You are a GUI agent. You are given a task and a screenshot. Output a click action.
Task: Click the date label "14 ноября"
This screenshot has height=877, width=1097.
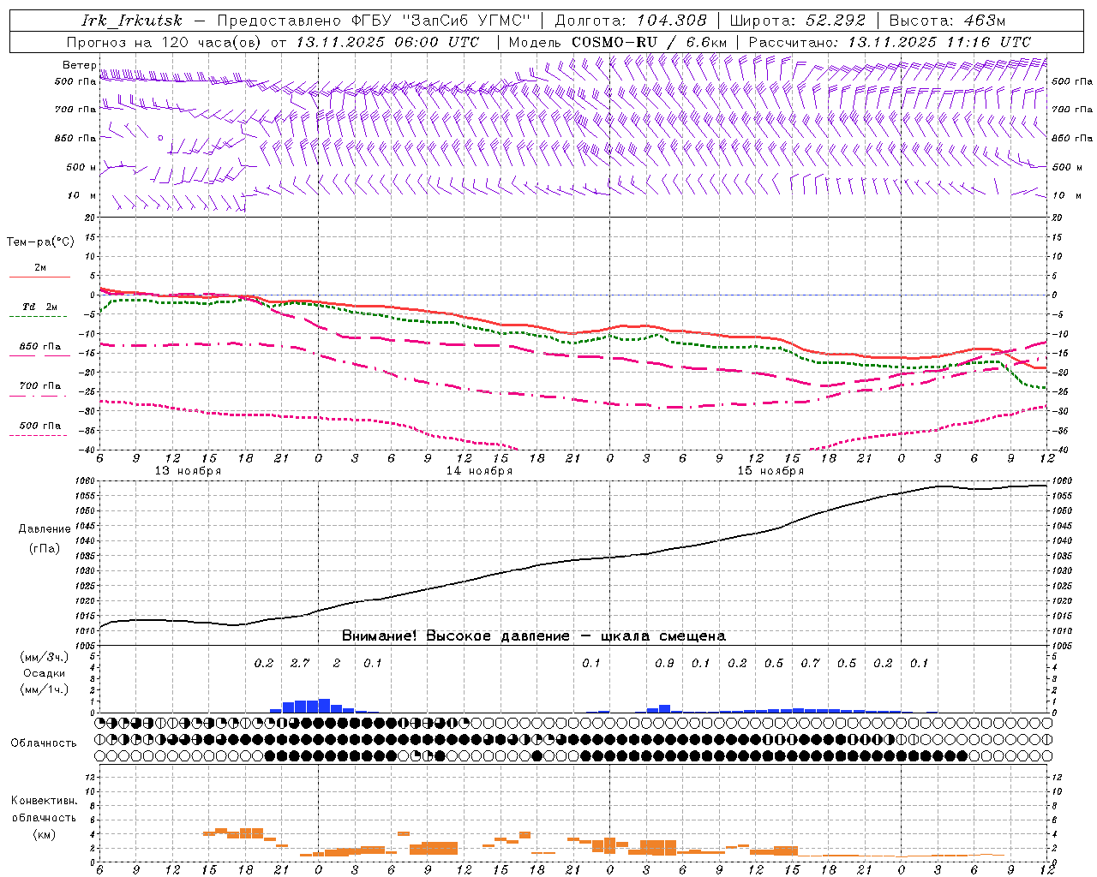pyautogui.click(x=479, y=471)
